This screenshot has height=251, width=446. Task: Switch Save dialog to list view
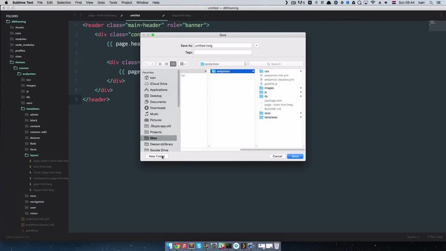(167, 64)
